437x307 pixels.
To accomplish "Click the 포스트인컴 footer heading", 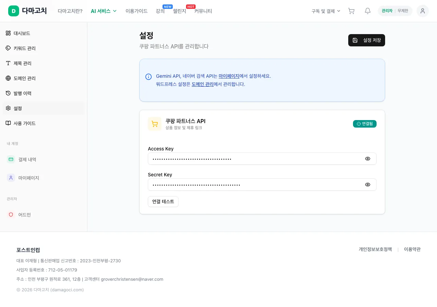I will coord(28,250).
